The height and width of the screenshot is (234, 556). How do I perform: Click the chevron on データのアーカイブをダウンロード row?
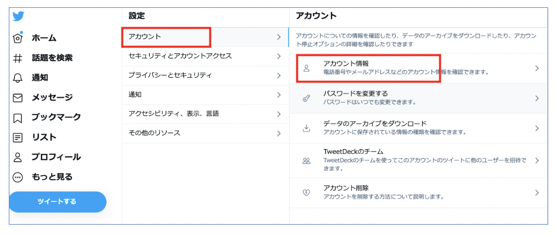[537, 128]
